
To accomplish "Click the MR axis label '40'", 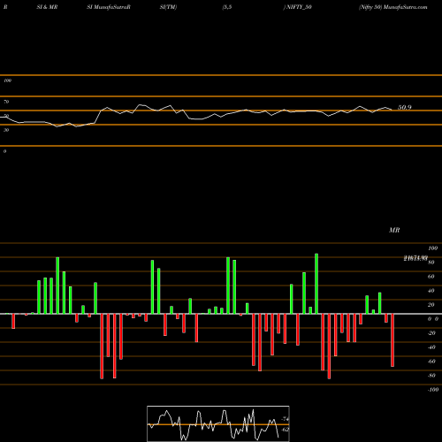I will coord(431,291).
